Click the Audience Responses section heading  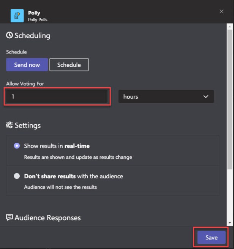[x=47, y=217]
